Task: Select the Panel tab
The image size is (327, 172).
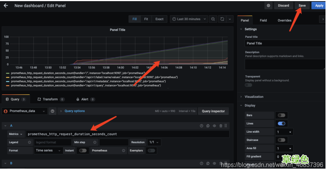Action: pyautogui.click(x=245, y=20)
